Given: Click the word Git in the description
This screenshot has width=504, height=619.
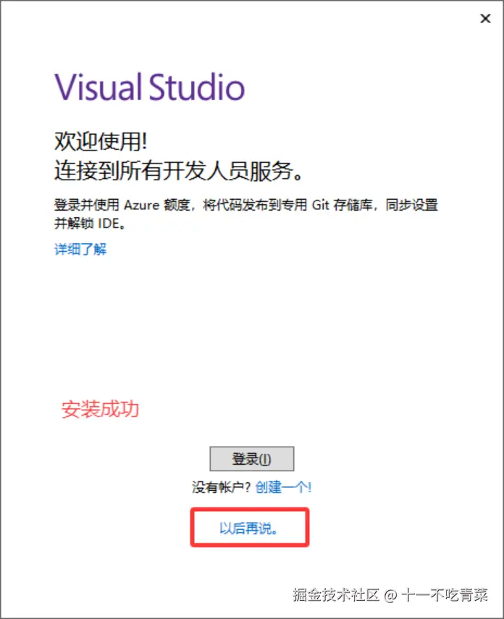Looking at the screenshot, I should [x=320, y=205].
